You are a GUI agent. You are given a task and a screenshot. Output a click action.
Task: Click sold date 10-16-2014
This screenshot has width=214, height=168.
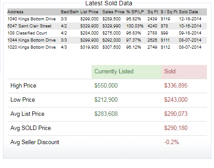[190, 26]
